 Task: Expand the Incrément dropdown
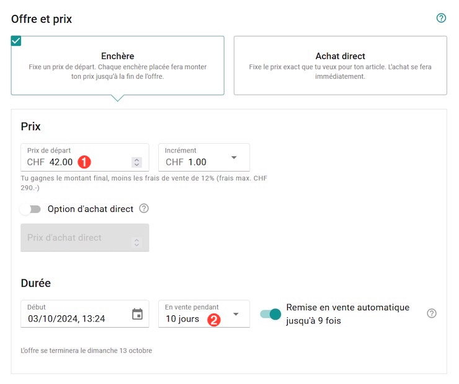[234, 157]
